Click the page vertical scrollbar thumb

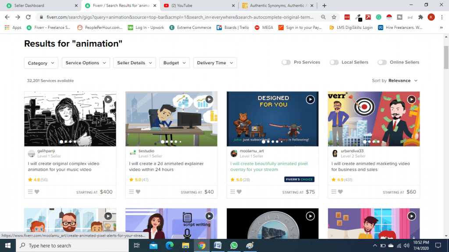click(x=446, y=57)
